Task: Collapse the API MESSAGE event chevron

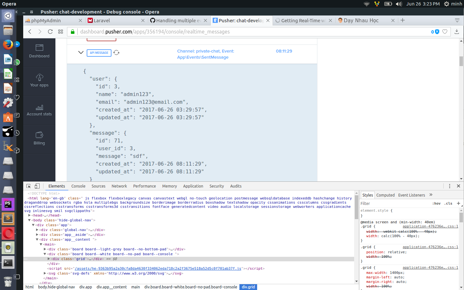Action: click(x=81, y=53)
